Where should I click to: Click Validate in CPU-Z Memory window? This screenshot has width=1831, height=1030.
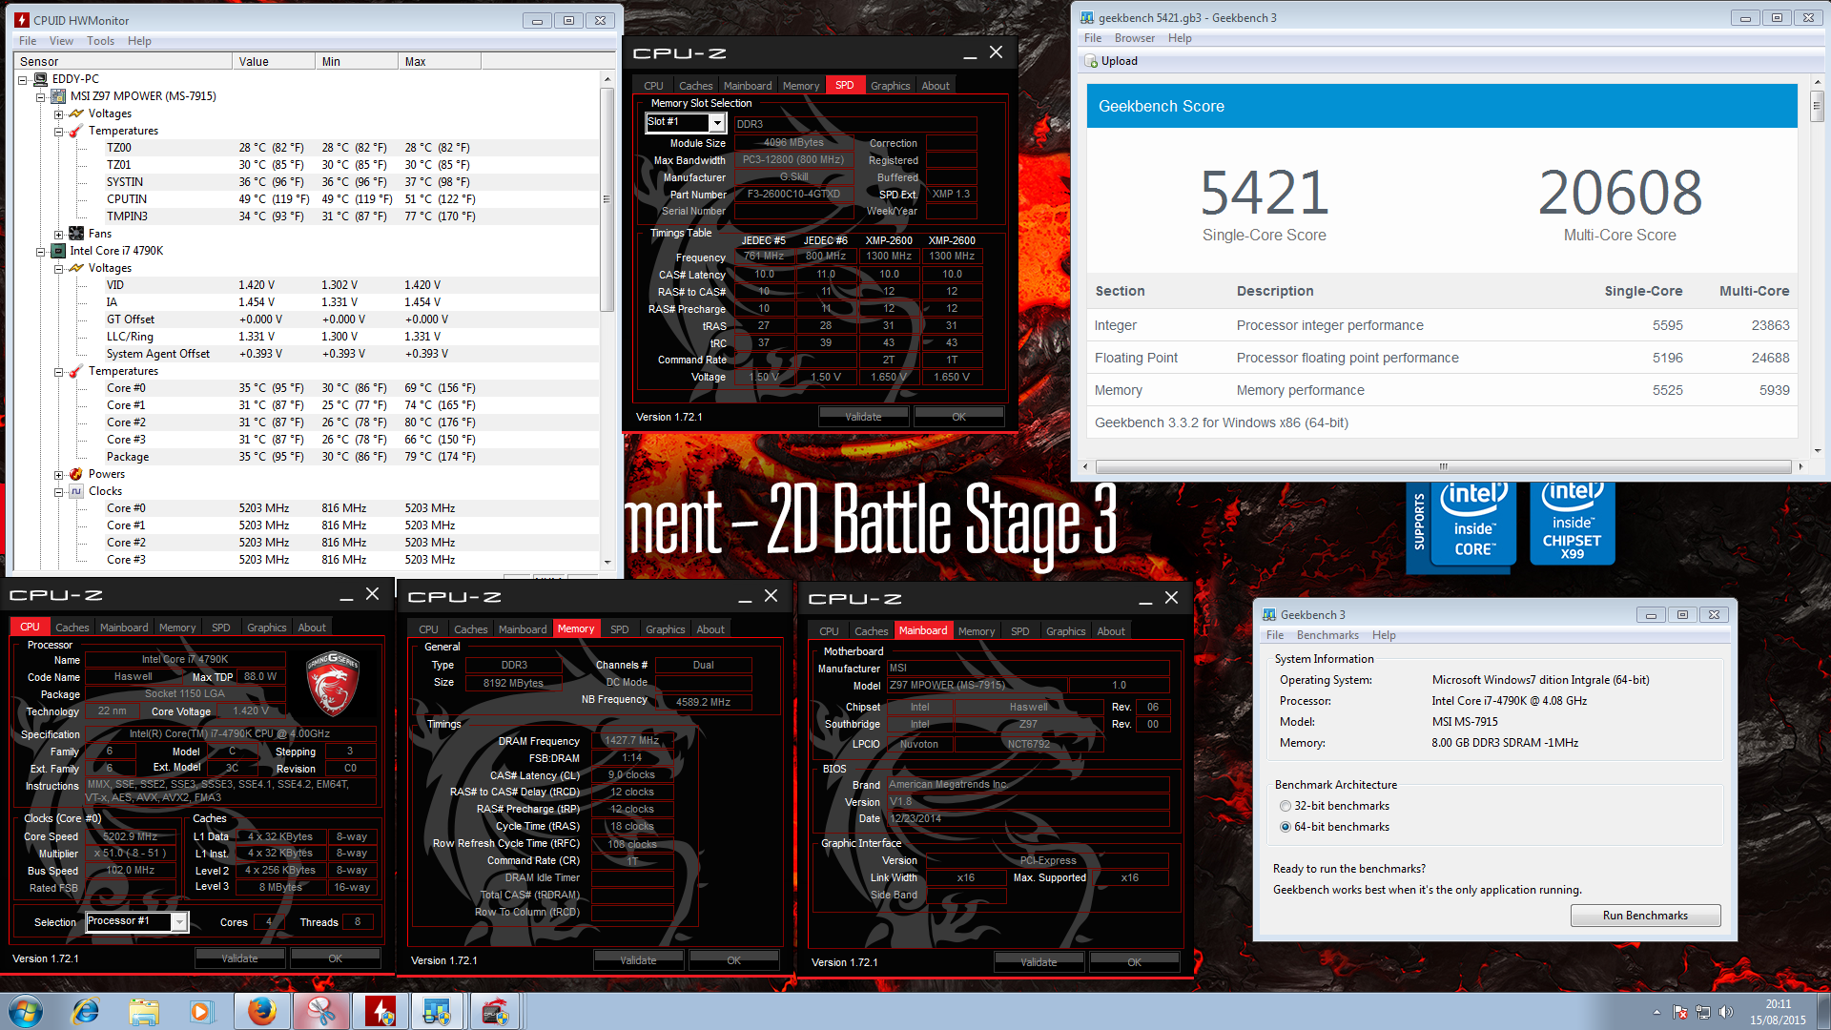pyautogui.click(x=638, y=960)
